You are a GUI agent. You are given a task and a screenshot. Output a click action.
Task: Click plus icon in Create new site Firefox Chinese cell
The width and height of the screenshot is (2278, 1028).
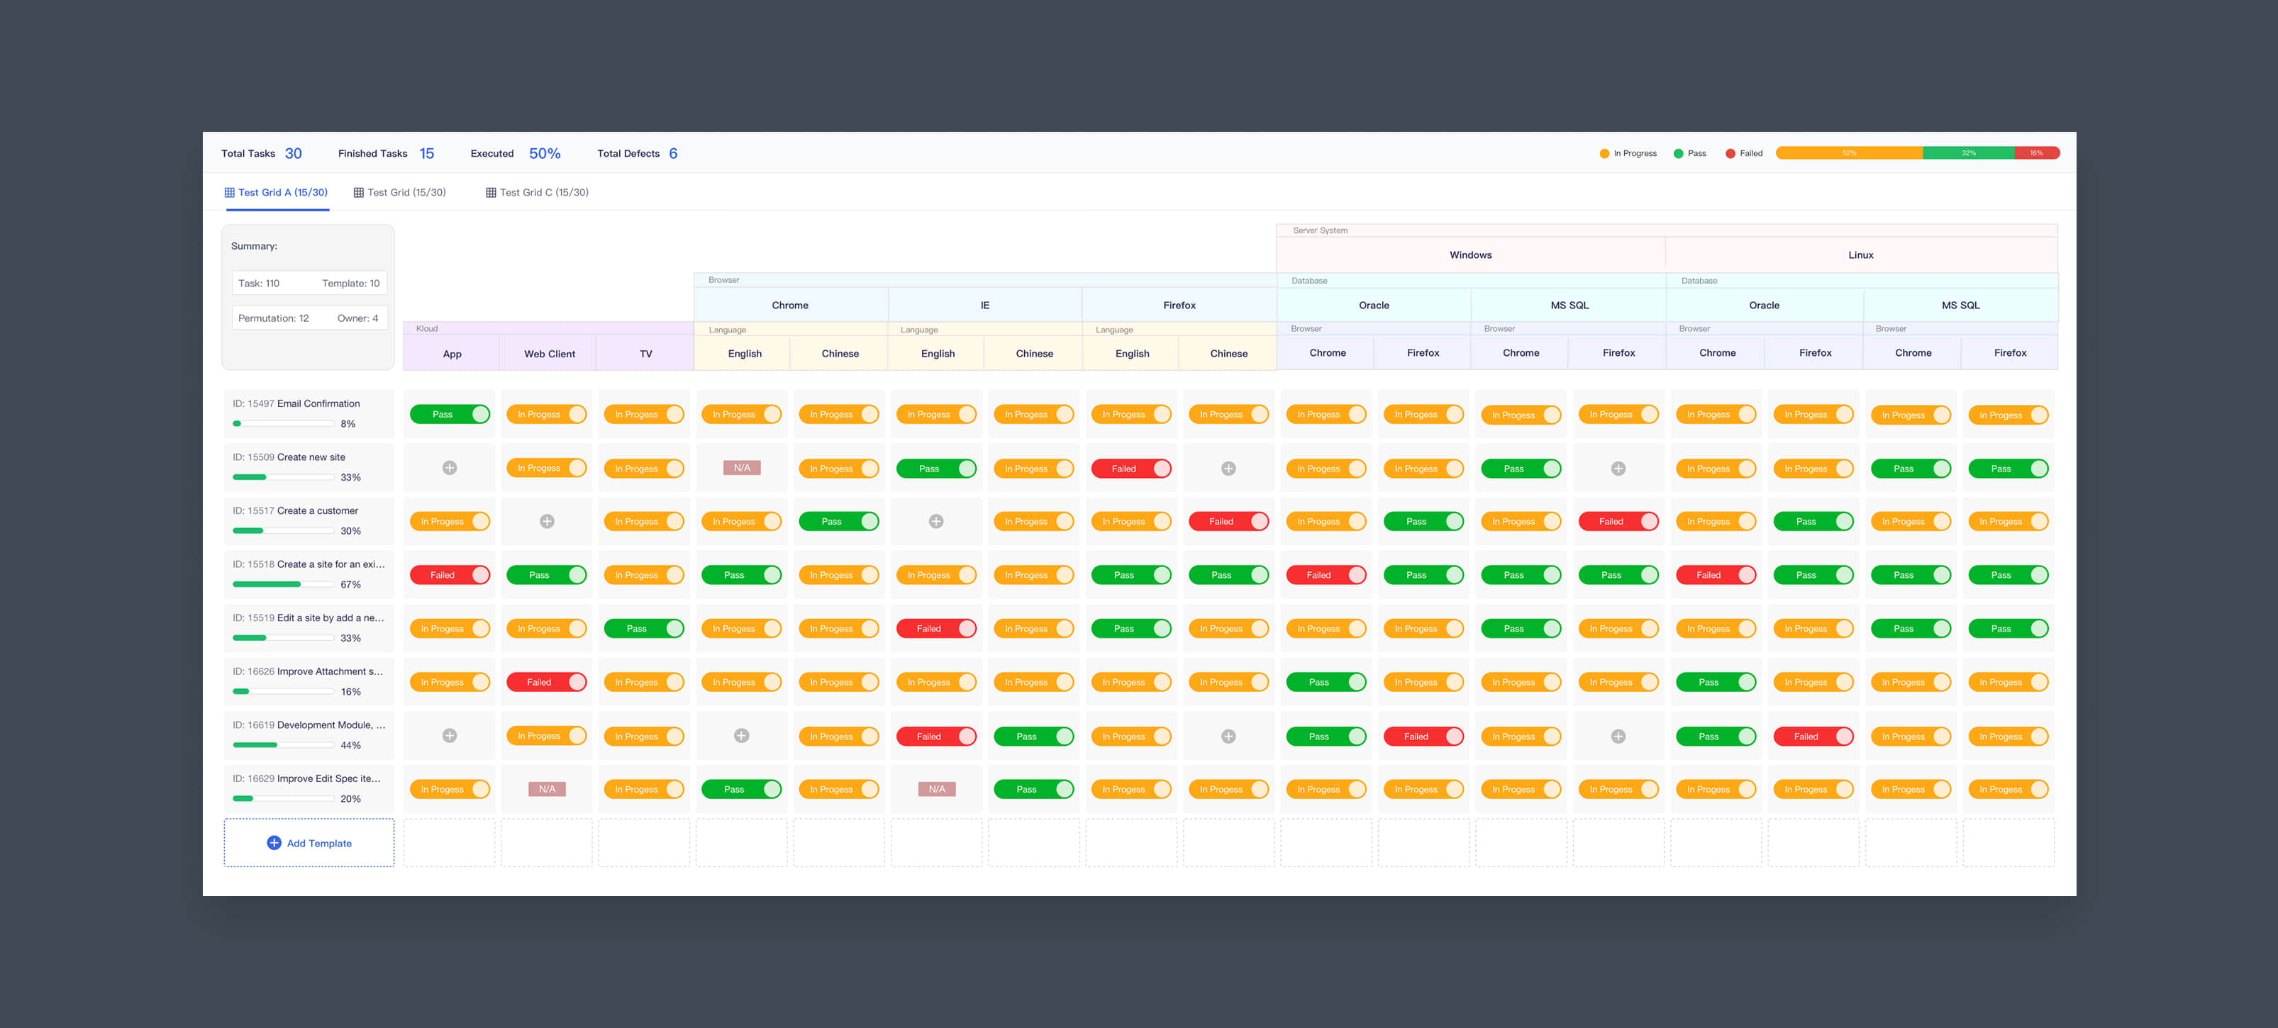(x=1228, y=469)
